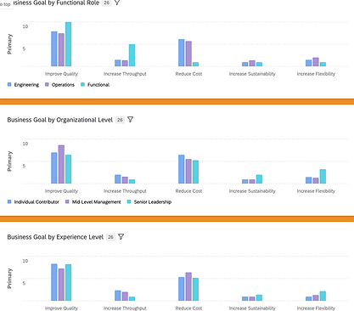Click Functional bar for Improve Quality, Functional Role chart
354x311 pixels.
pyautogui.click(x=68, y=44)
